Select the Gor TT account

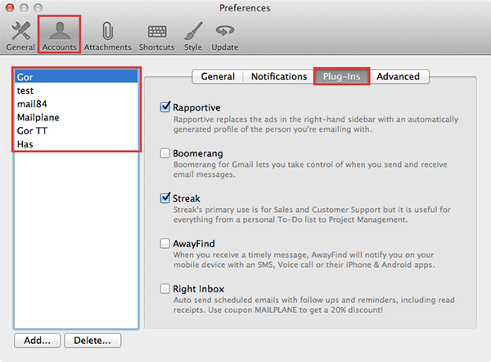tap(76, 131)
